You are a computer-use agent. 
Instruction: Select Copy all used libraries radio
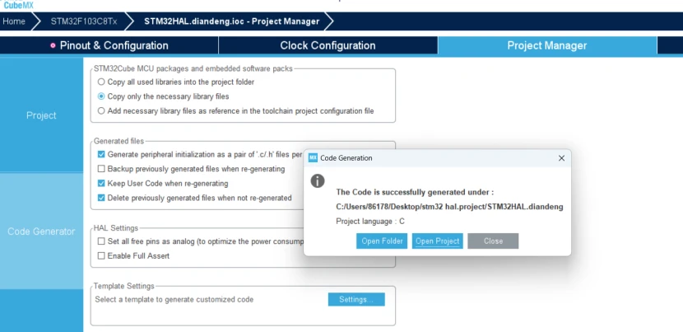pos(101,82)
